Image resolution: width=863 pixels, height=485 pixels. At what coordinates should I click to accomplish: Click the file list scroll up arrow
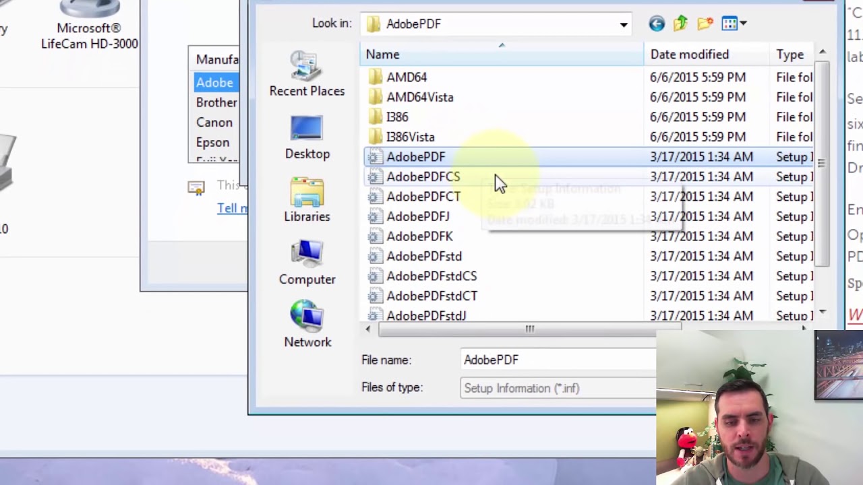pos(822,53)
